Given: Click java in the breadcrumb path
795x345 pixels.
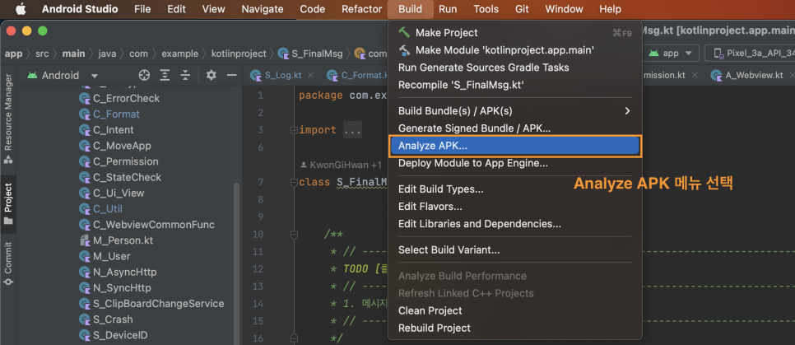Looking at the screenshot, I should (x=107, y=54).
